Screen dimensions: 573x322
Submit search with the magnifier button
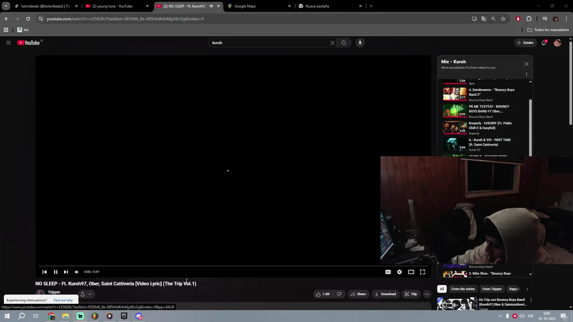pyautogui.click(x=344, y=43)
